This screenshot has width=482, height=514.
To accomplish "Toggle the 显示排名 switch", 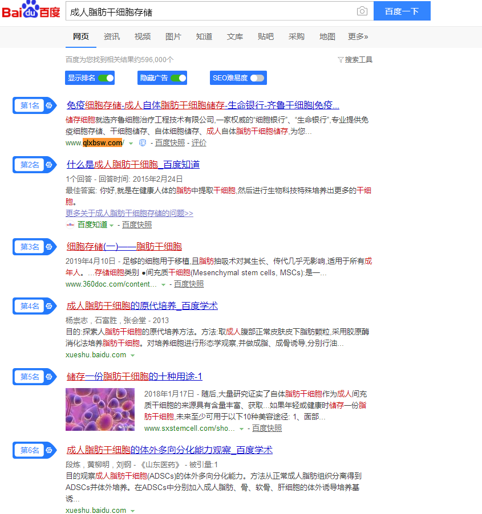I will pos(106,78).
